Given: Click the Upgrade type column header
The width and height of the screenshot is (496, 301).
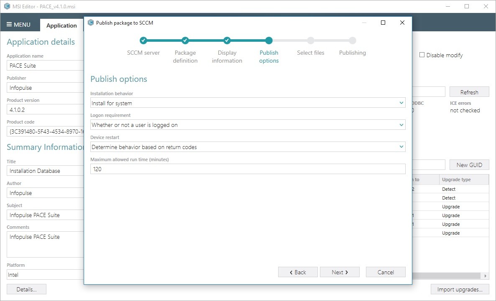Looking at the screenshot, I should 464,180.
